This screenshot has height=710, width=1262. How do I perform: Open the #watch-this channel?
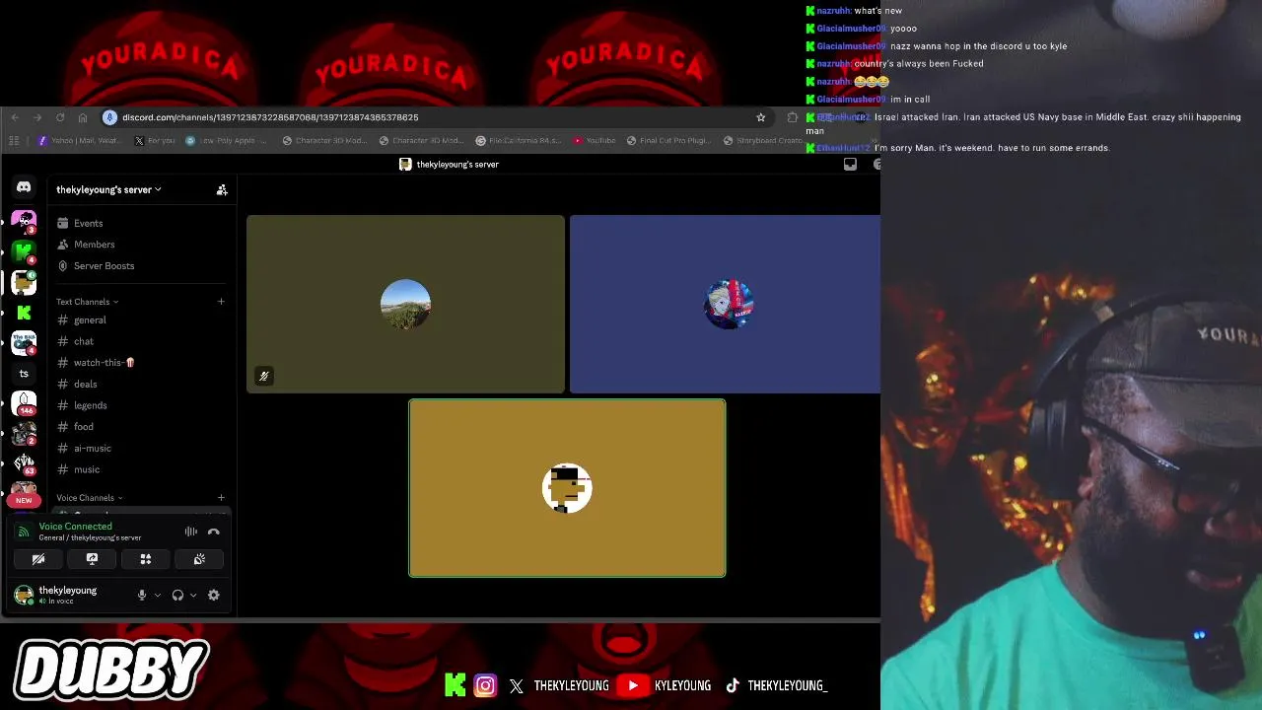[x=142, y=363]
